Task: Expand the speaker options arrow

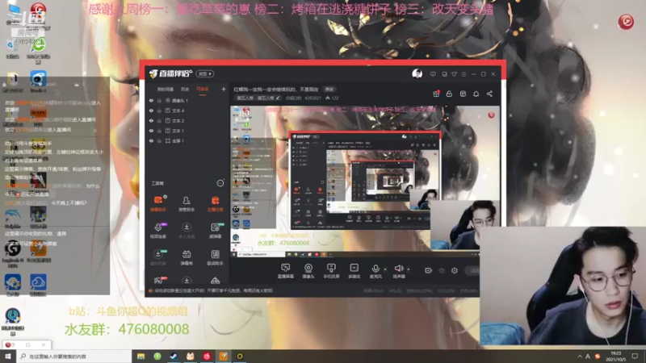Action: (x=409, y=269)
